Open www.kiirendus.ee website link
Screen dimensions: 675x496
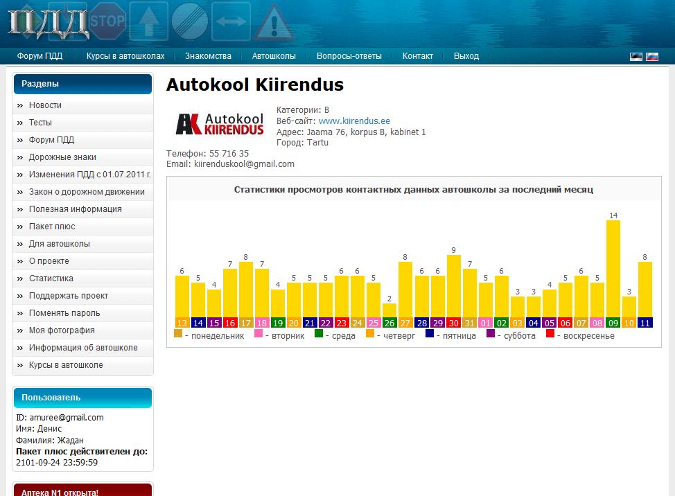tap(354, 121)
